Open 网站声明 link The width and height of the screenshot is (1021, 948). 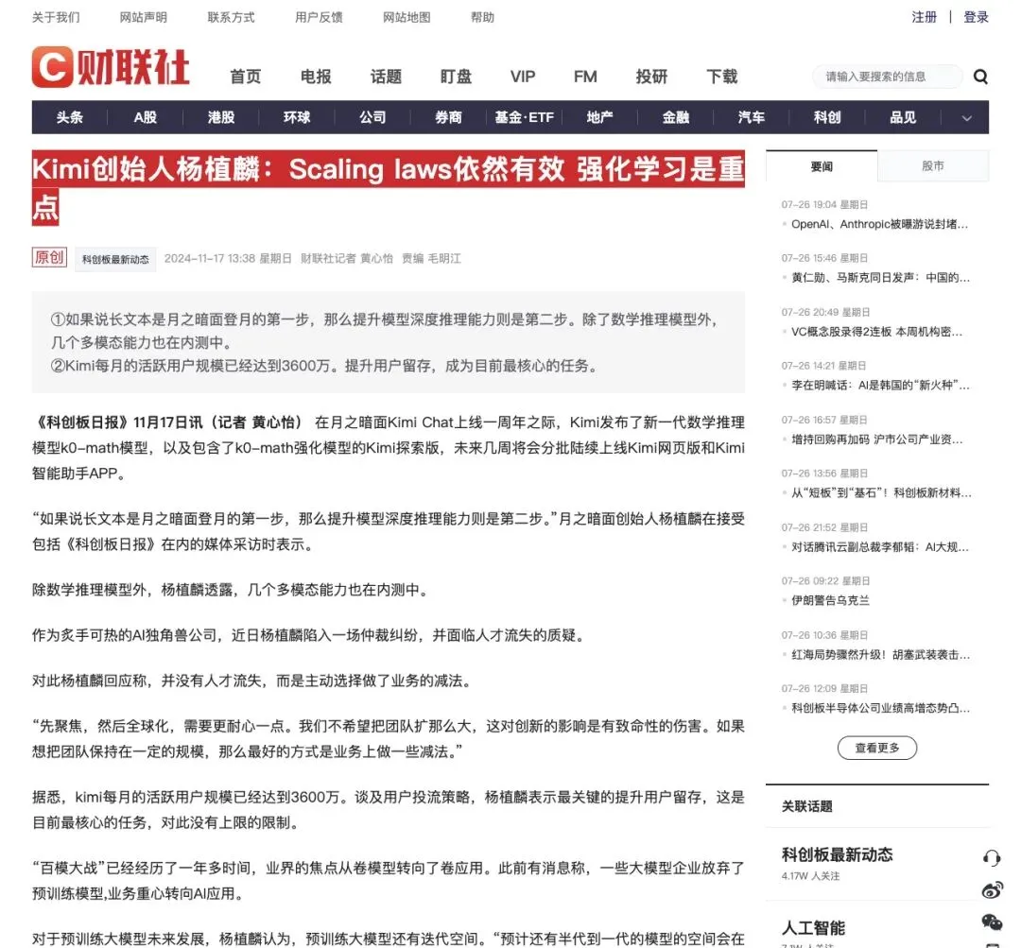(144, 18)
